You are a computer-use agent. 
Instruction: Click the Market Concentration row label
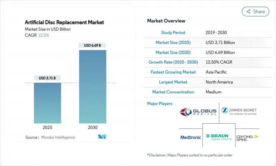(x=173, y=92)
